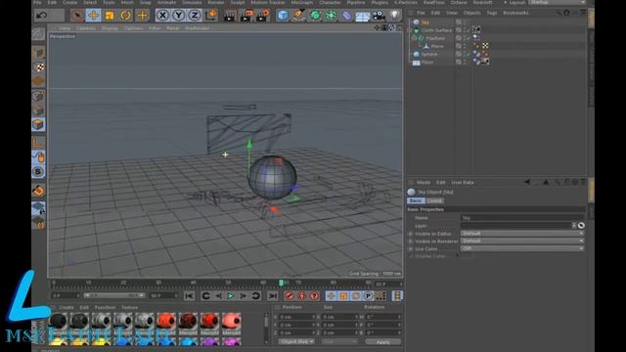This screenshot has width=626, height=352.
Task: Click the axis L-shaped icon in sidebar
Action: point(38,143)
